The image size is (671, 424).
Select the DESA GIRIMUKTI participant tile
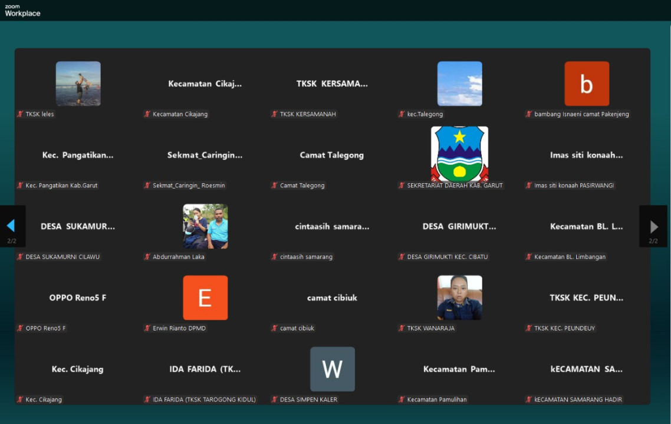(459, 227)
